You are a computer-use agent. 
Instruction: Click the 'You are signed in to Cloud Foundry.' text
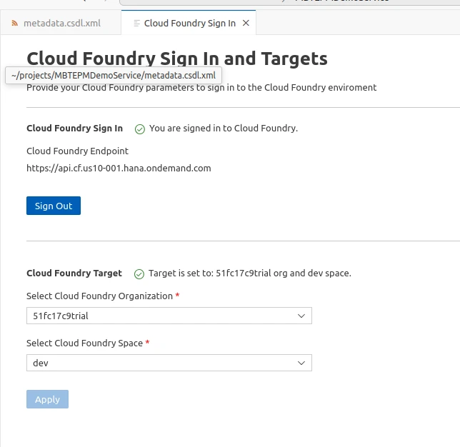click(224, 129)
